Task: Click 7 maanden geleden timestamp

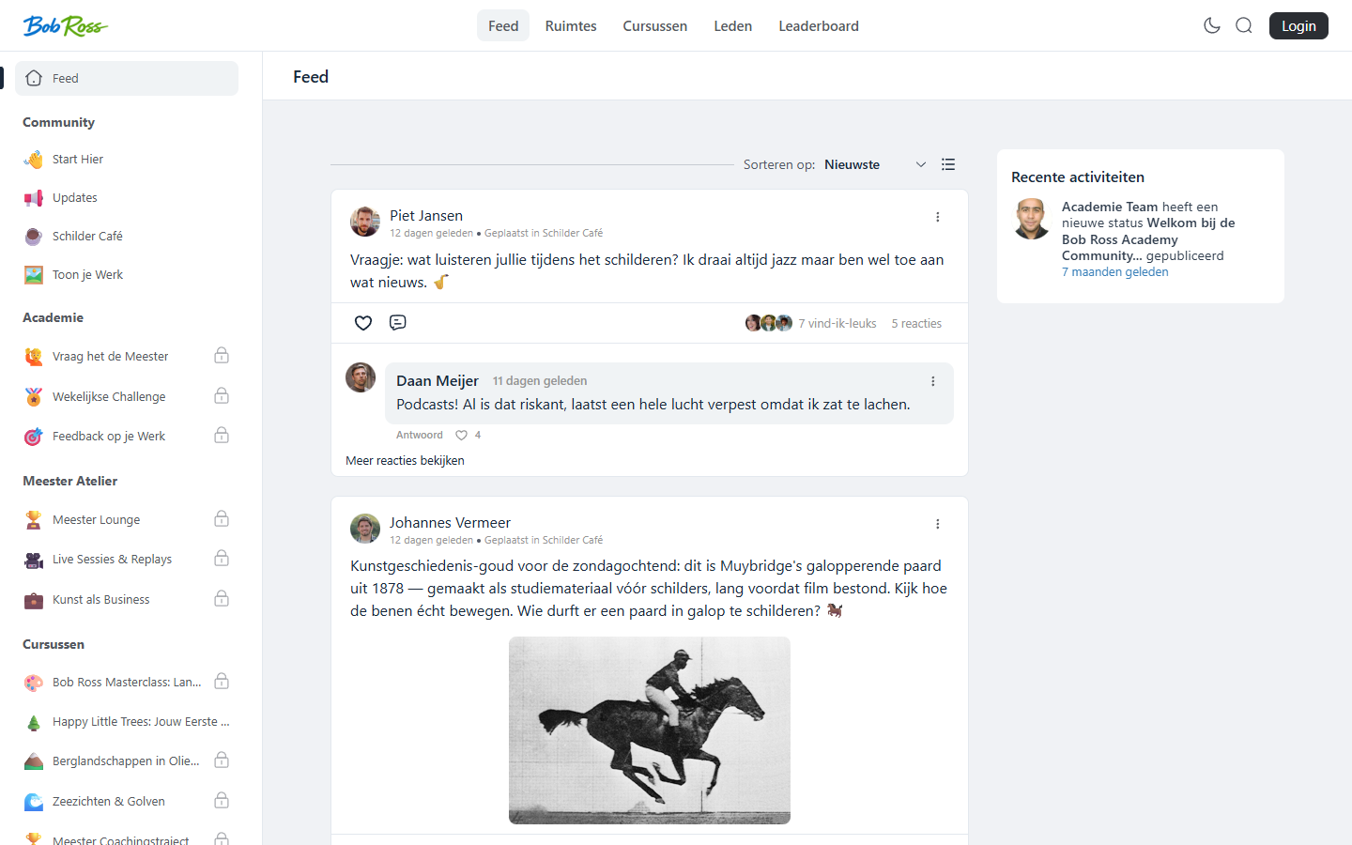Action: pos(1115,272)
